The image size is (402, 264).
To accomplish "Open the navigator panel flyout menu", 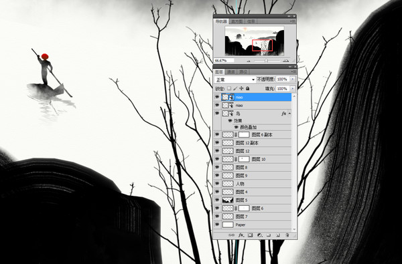I will pos(293,21).
